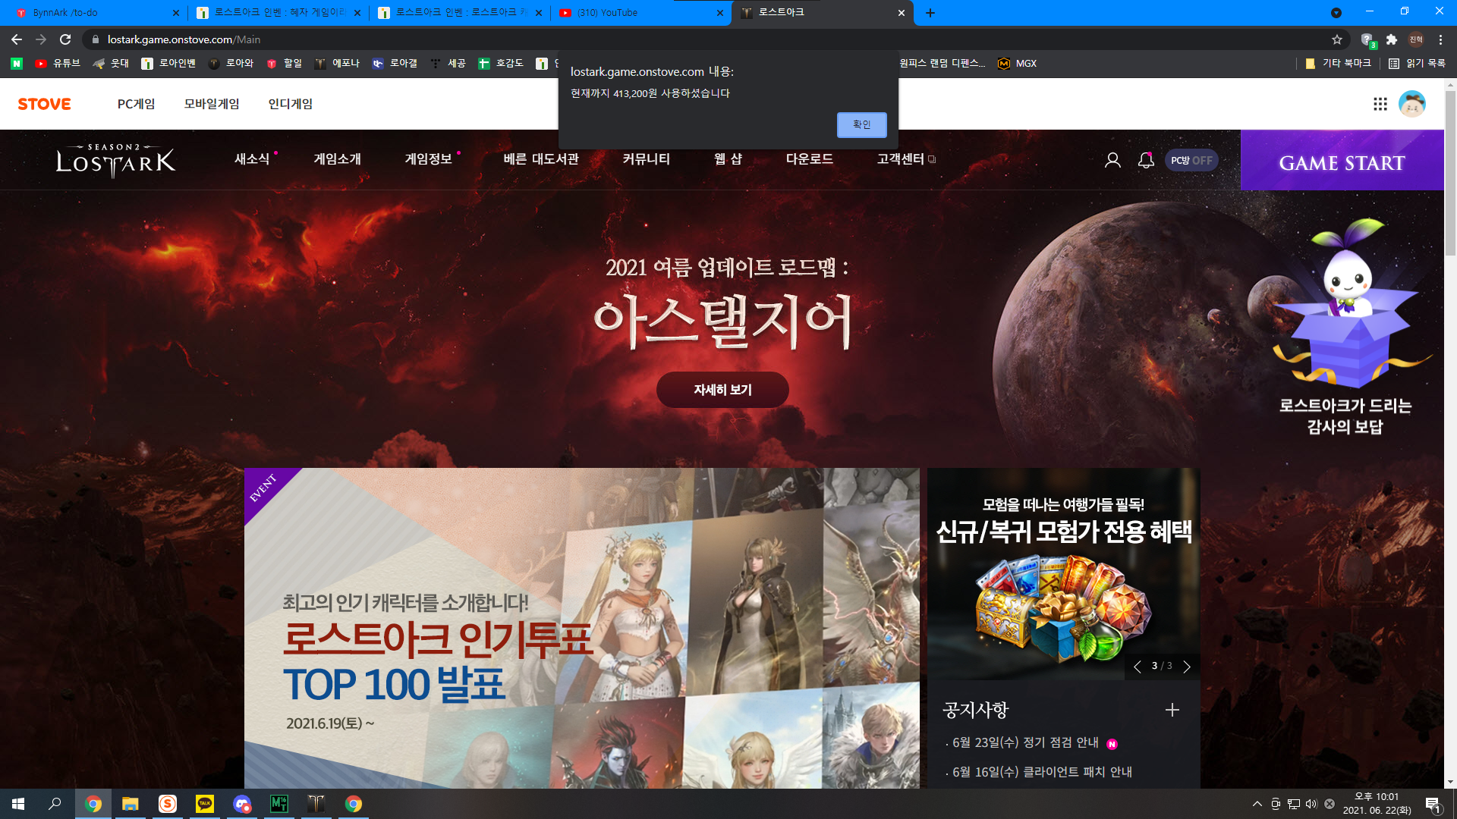The height and width of the screenshot is (819, 1457).
Task: Select 인디게임 in STOVE header
Action: click(x=290, y=104)
